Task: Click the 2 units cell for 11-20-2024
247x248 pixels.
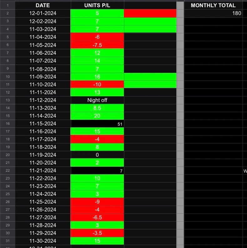Action: point(97,163)
